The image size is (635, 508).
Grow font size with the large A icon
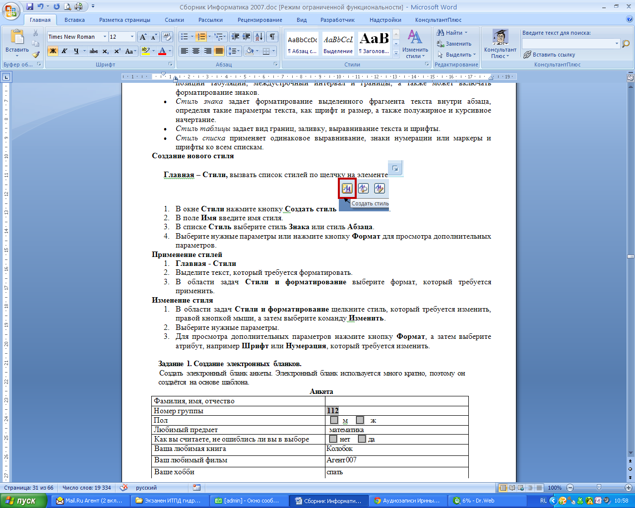[143, 37]
